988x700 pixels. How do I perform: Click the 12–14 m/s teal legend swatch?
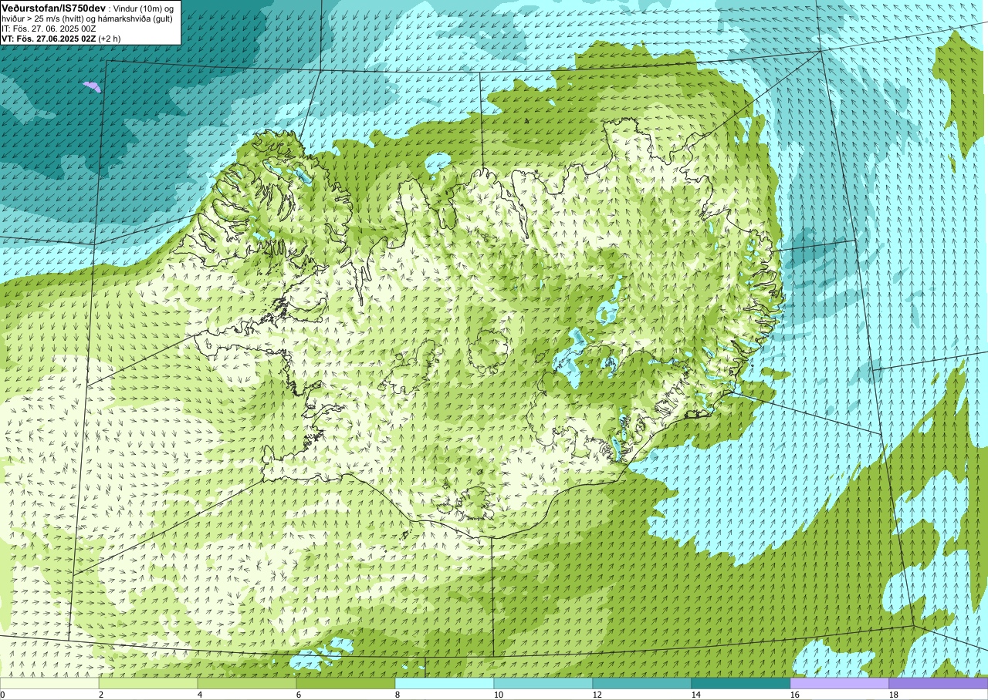[642, 683]
